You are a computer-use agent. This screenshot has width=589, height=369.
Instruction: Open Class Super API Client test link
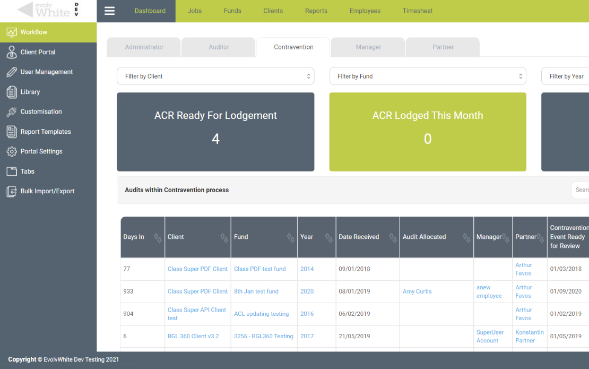click(197, 314)
